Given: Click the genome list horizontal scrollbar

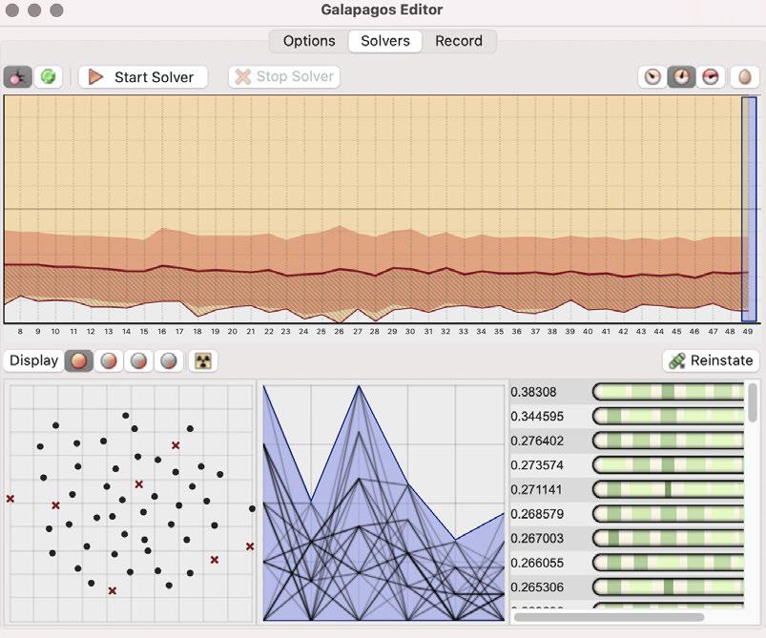Looking at the screenshot, I should [609, 617].
